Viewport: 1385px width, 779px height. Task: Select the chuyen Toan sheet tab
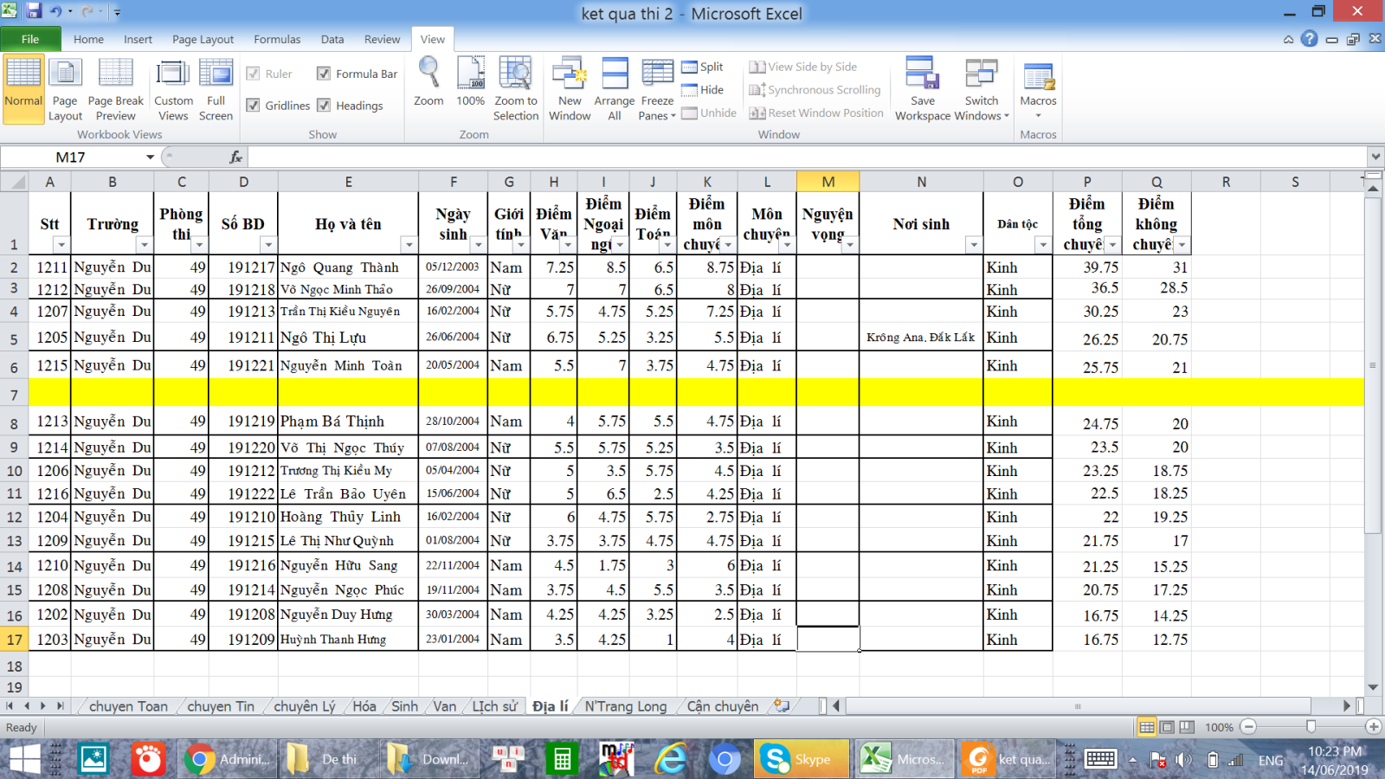128,706
